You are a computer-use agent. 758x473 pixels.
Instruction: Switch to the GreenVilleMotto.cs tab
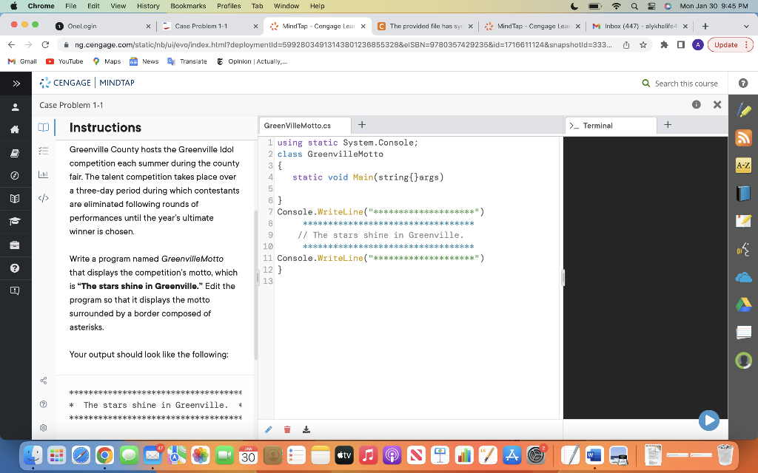tap(303, 125)
